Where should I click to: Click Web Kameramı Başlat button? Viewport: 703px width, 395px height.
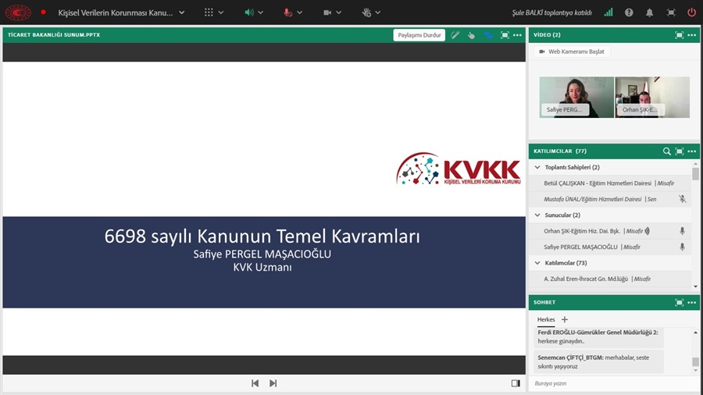pyautogui.click(x=573, y=52)
